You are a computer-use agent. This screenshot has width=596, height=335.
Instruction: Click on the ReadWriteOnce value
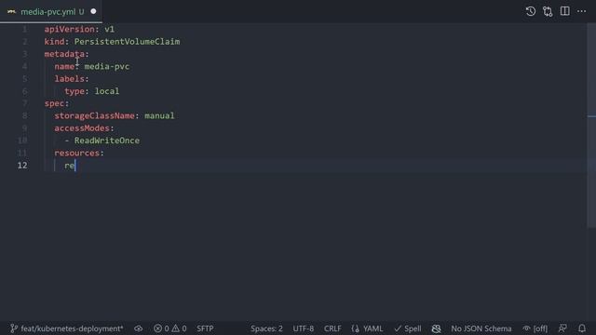[x=107, y=141]
